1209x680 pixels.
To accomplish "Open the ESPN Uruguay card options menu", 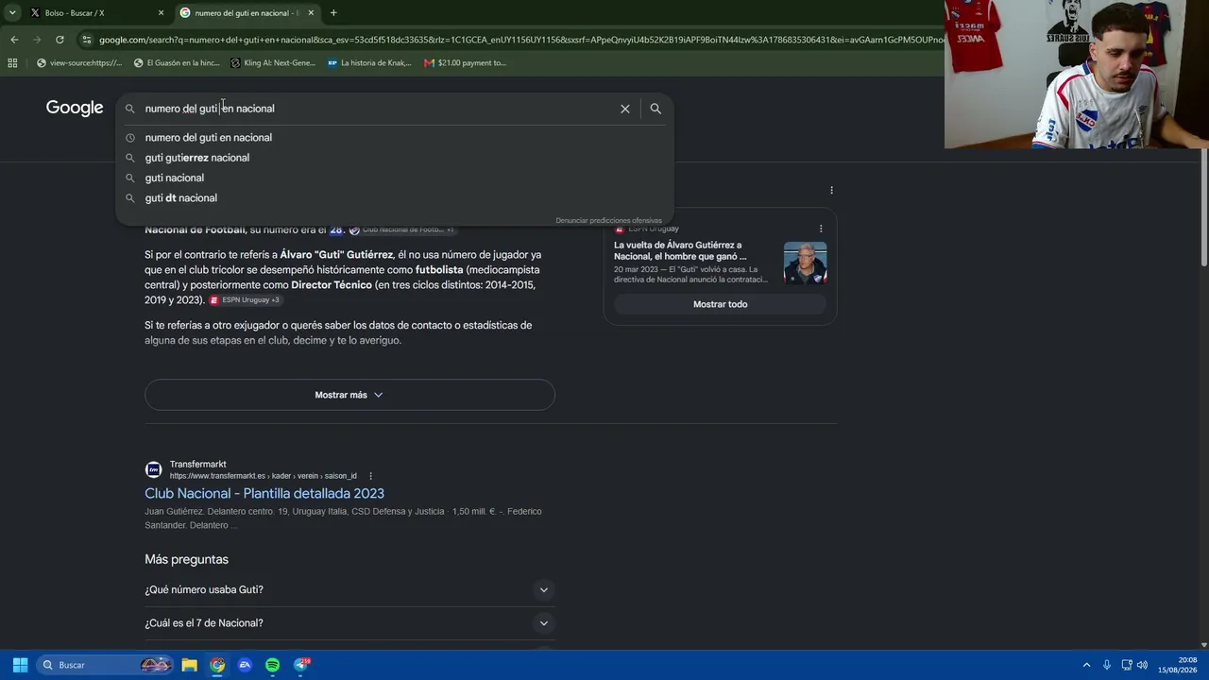I will point(821,229).
